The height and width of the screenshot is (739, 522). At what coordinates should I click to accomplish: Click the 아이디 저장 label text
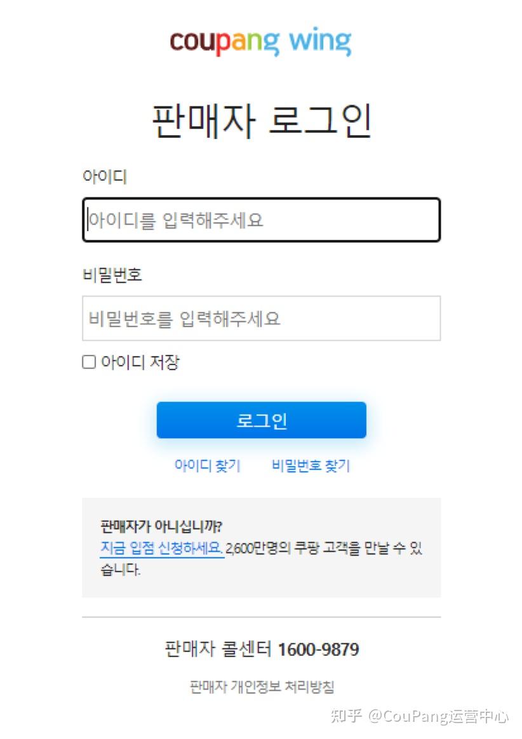pyautogui.click(x=140, y=362)
